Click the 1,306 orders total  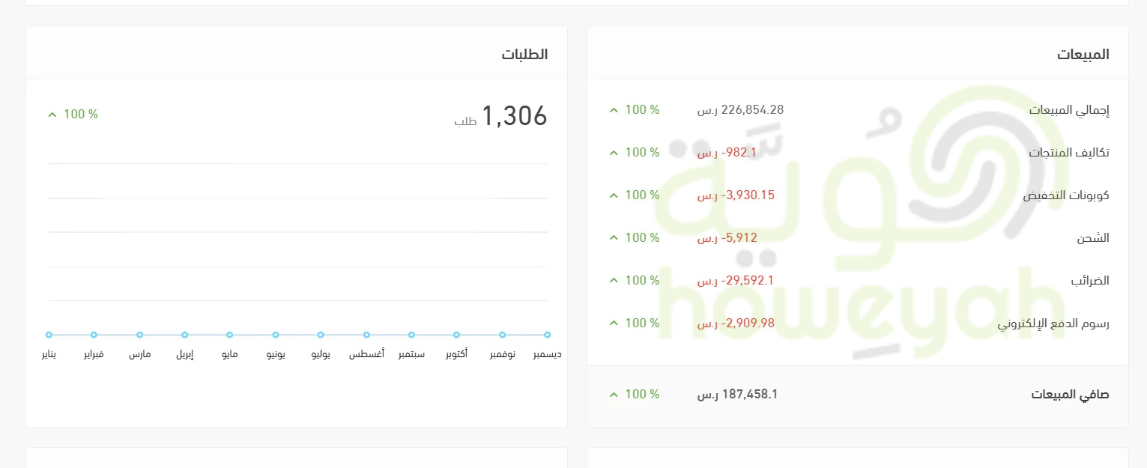[x=514, y=116]
